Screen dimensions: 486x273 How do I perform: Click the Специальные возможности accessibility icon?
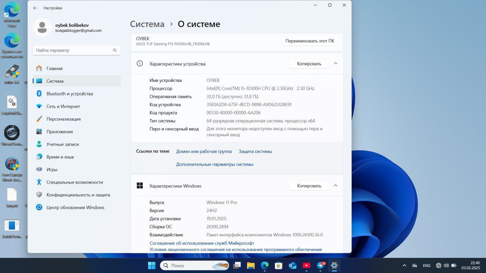39,182
